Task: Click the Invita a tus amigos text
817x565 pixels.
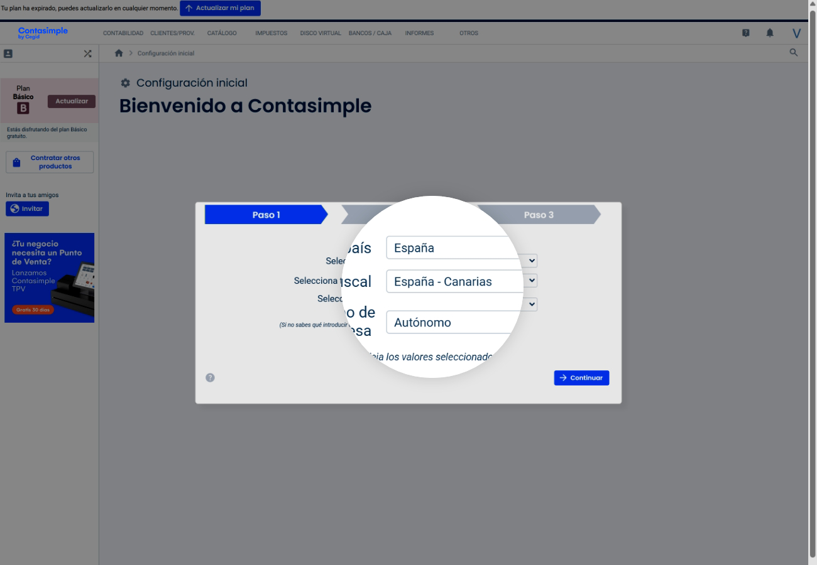Action: pyautogui.click(x=32, y=195)
